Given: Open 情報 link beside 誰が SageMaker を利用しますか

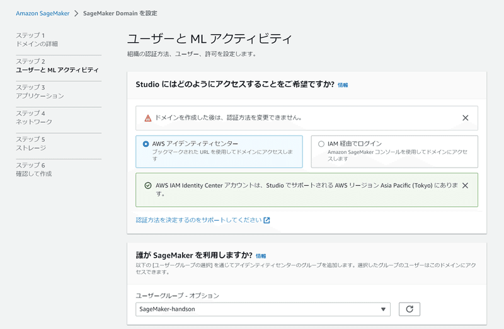Looking at the screenshot, I should pyautogui.click(x=261, y=256).
